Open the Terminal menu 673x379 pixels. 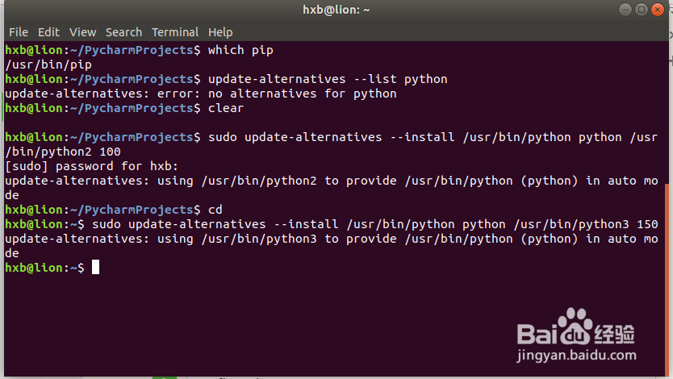(x=175, y=32)
